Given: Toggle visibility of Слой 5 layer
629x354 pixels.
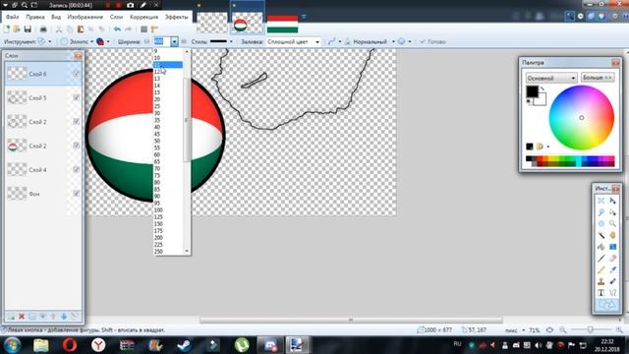Looking at the screenshot, I should click(x=77, y=98).
